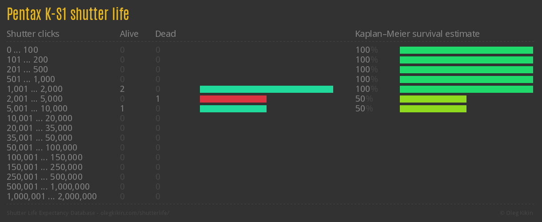
Task: Click the Kaplan–Meier survival estimate header
Action: (x=417, y=34)
